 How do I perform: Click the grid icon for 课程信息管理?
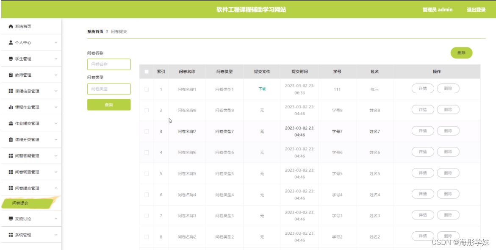[11, 91]
